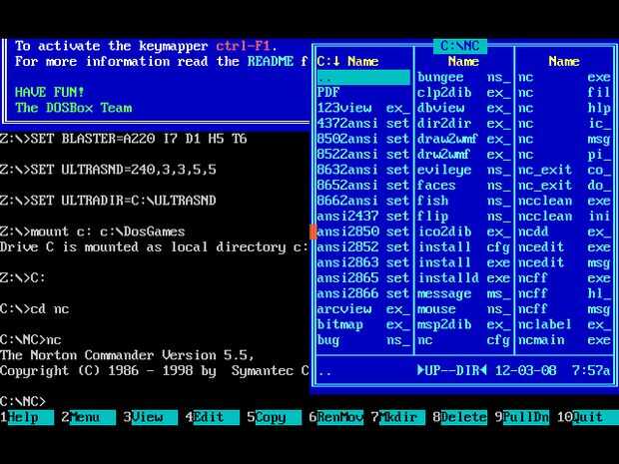Select file ncclean ini
This screenshot has width=619, height=464.
pos(564,217)
